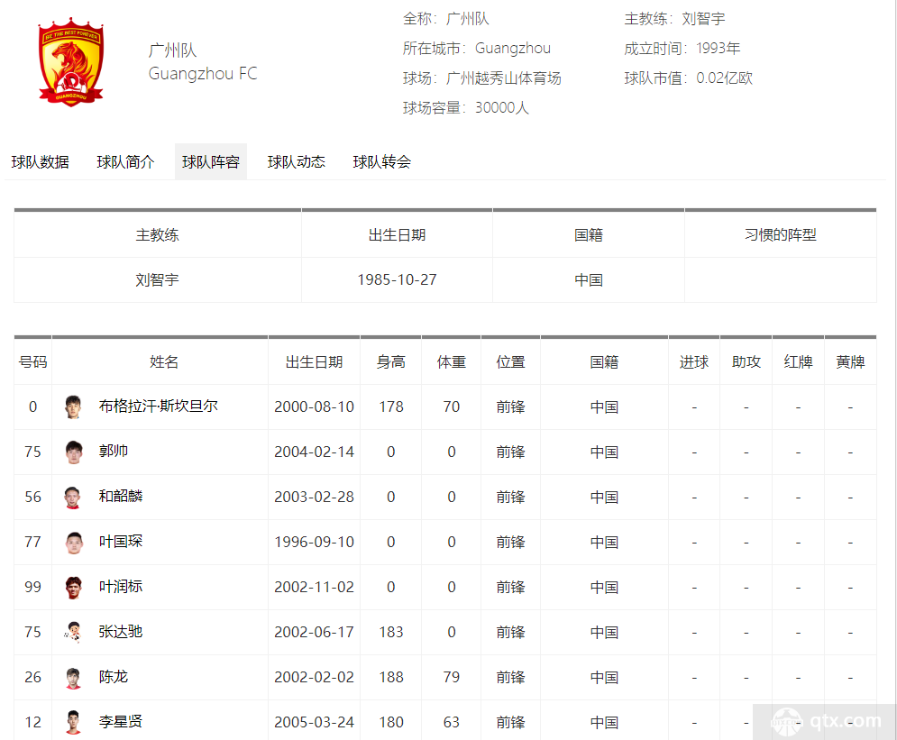Screen dimensions: 897x740
Task: Click birth date 2000-08-10 cell
Action: coord(314,407)
